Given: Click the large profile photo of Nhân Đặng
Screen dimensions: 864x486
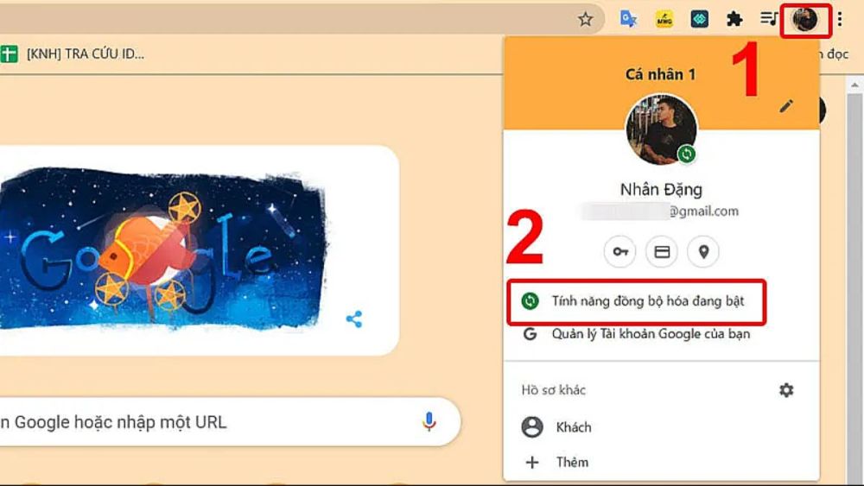Looking at the screenshot, I should pyautogui.click(x=661, y=129).
